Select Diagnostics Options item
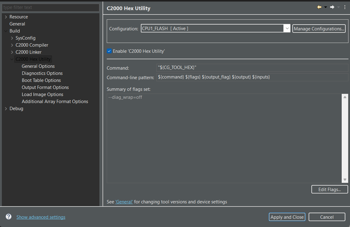Viewport: 350px width, 227px height. 42,73
